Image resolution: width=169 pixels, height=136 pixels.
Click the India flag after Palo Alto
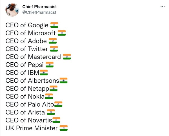(x=58, y=104)
